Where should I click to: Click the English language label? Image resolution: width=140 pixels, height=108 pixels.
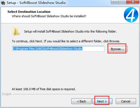[7, 94]
